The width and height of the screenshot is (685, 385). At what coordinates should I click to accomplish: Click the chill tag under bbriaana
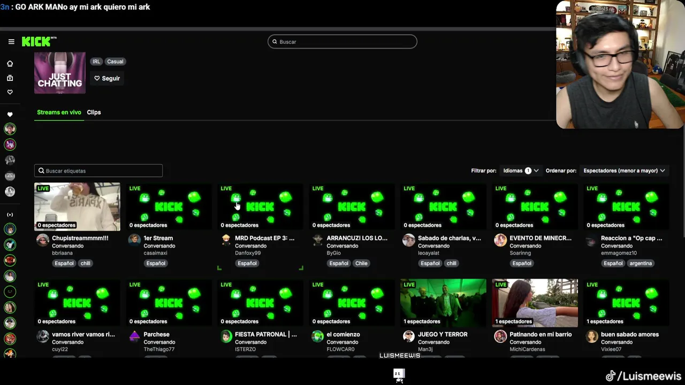(x=85, y=263)
